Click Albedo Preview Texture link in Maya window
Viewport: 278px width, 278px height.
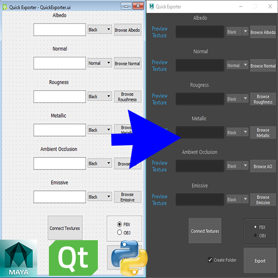tap(160, 32)
